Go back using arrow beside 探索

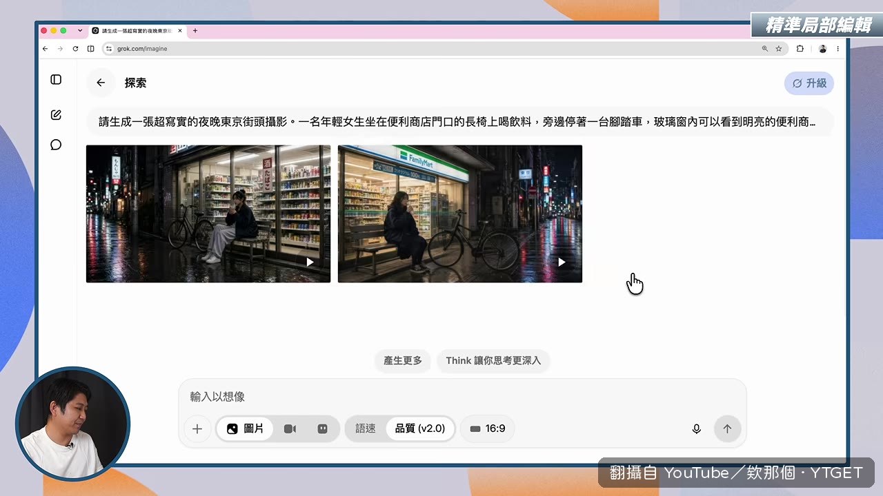click(101, 83)
